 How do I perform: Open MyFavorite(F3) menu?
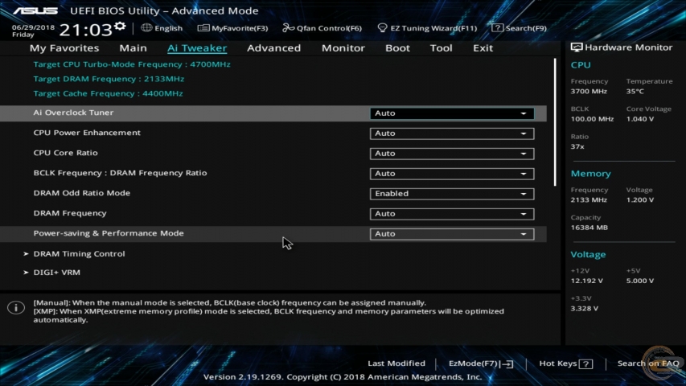coord(232,28)
